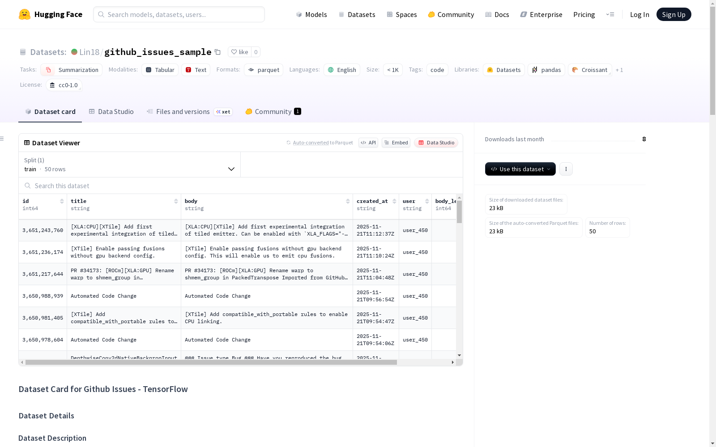The height and width of the screenshot is (447, 716).
Task: Click the table vertical scrollbar thumb
Action: pos(459,212)
